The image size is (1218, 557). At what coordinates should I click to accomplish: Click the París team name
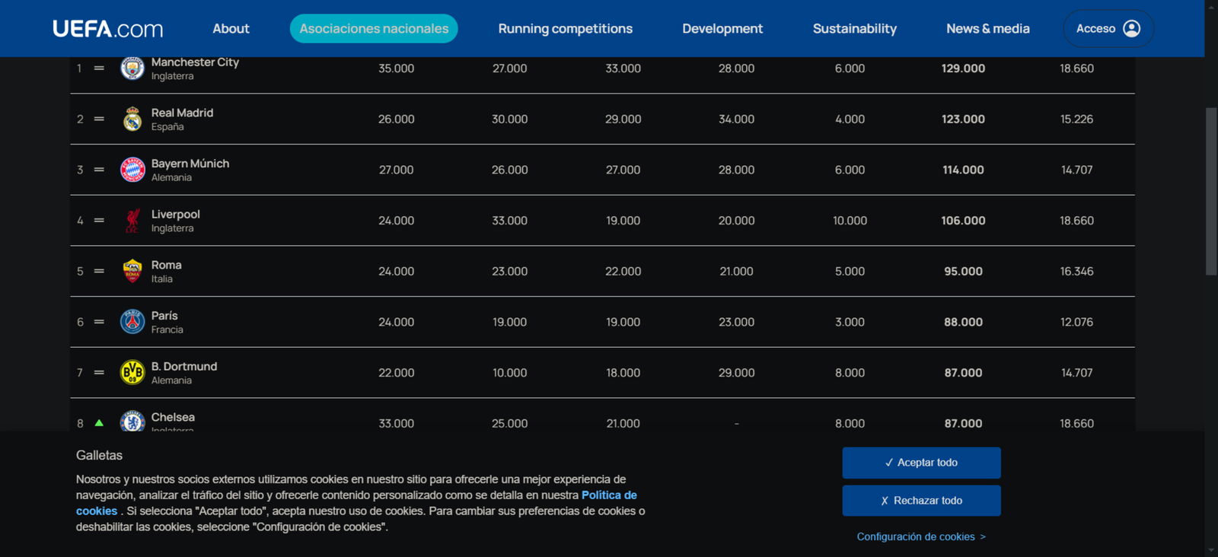click(x=164, y=316)
